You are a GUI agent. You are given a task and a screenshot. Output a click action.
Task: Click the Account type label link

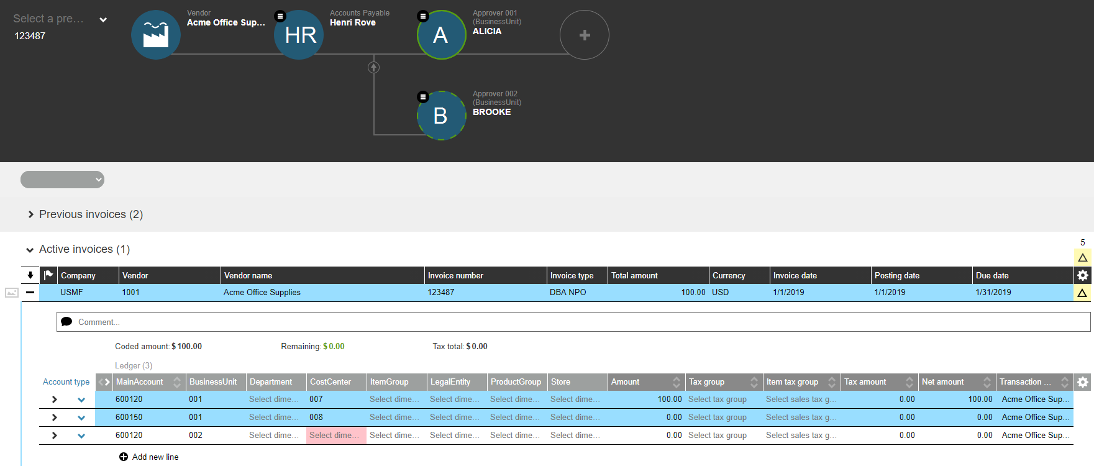pos(66,382)
